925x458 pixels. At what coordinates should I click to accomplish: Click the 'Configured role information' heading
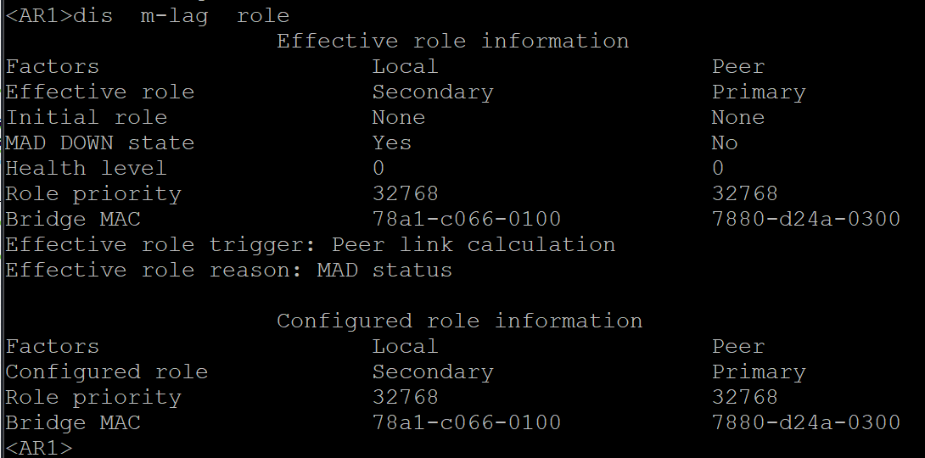pyautogui.click(x=459, y=321)
